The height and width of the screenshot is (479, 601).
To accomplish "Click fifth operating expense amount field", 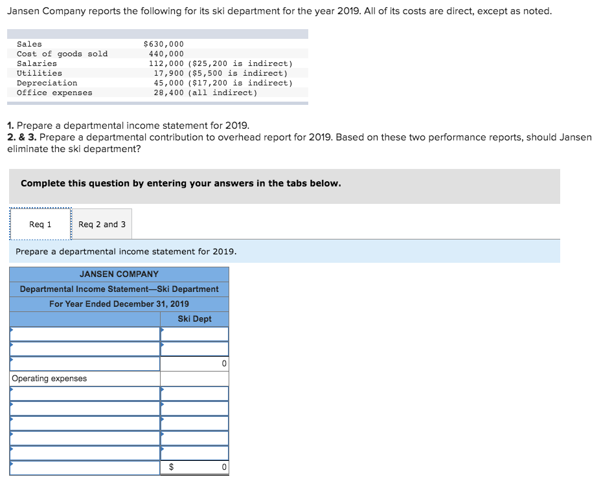I will point(195,453).
